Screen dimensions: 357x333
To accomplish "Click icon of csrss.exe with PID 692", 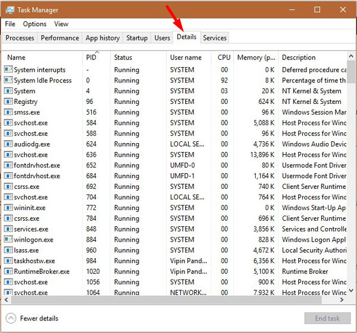I will point(8,186).
